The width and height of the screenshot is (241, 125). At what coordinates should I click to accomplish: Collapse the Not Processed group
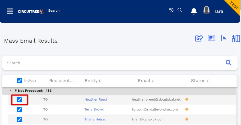click(x=10, y=91)
